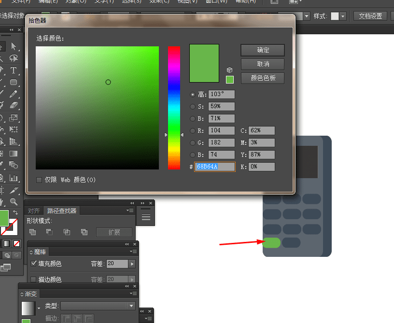Pick a color in the saturation-brightness field
The width and height of the screenshot is (394, 323).
pos(97,108)
